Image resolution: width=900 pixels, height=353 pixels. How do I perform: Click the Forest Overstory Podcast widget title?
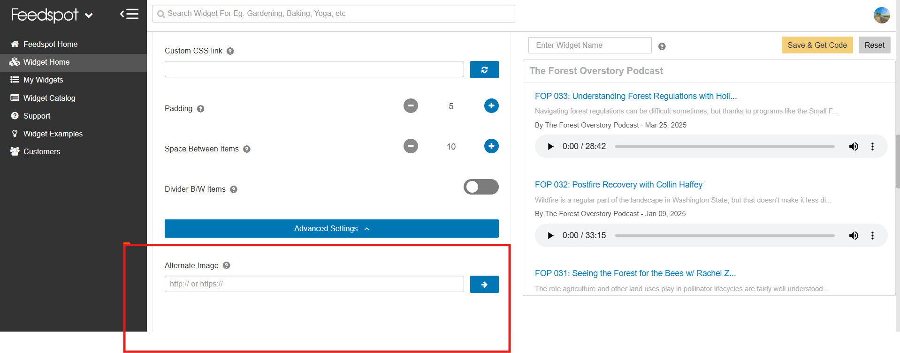click(596, 71)
